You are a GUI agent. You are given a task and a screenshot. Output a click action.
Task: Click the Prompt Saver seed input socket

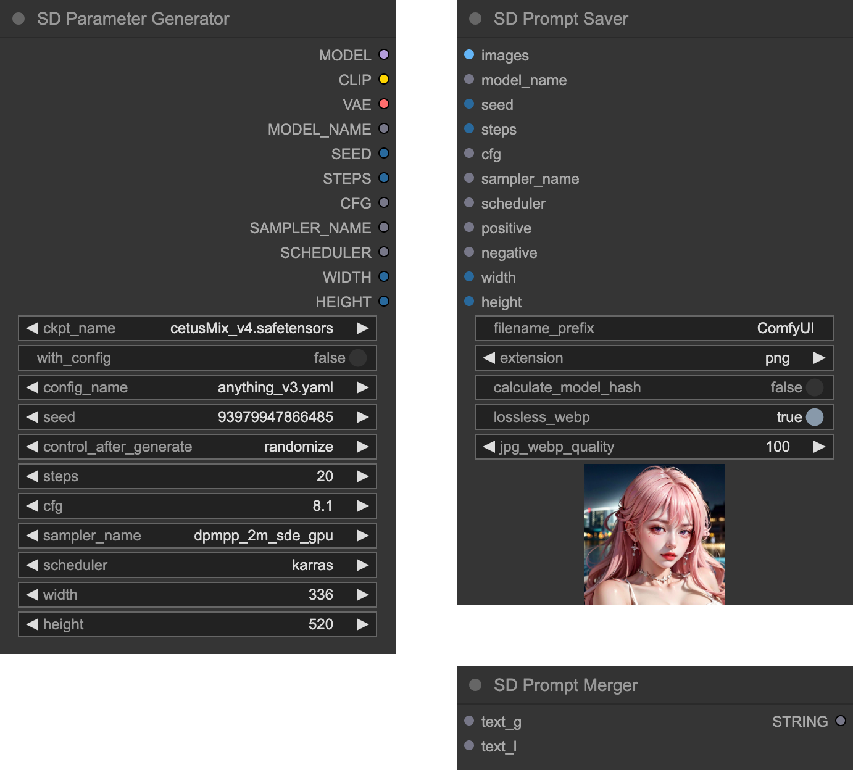click(x=469, y=104)
